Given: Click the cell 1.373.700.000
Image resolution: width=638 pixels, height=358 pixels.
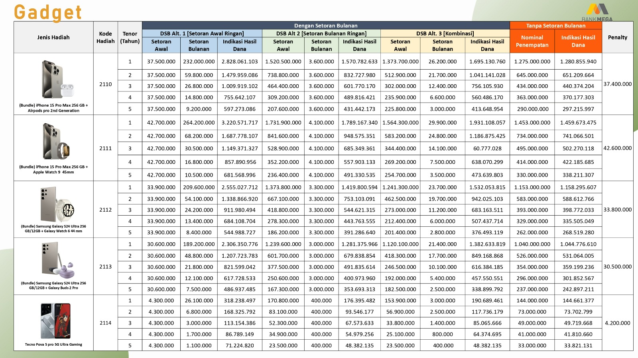Looking at the screenshot, I should pyautogui.click(x=400, y=62).
